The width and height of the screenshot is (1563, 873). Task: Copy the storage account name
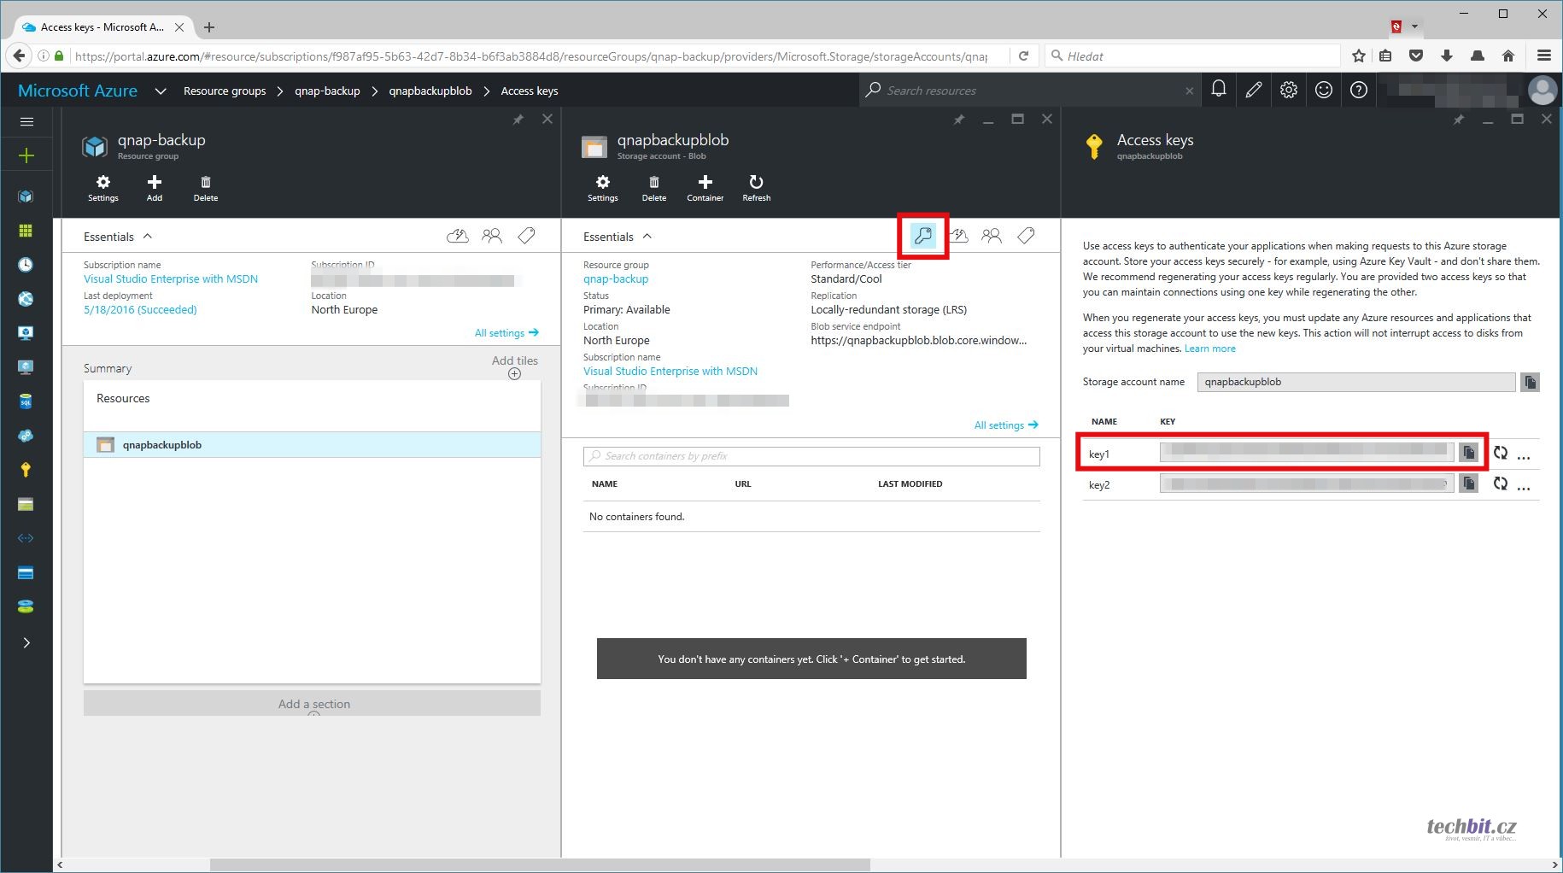[1530, 382]
